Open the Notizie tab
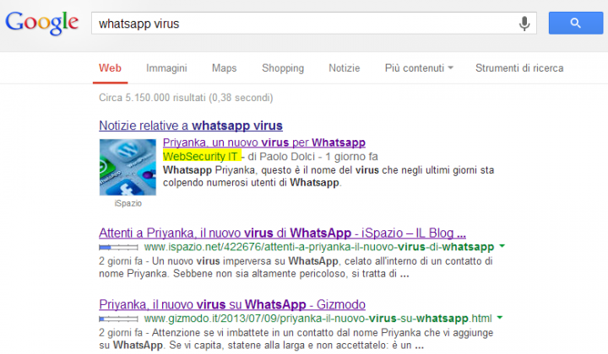Image resolution: width=608 pixels, height=354 pixels. [x=345, y=68]
